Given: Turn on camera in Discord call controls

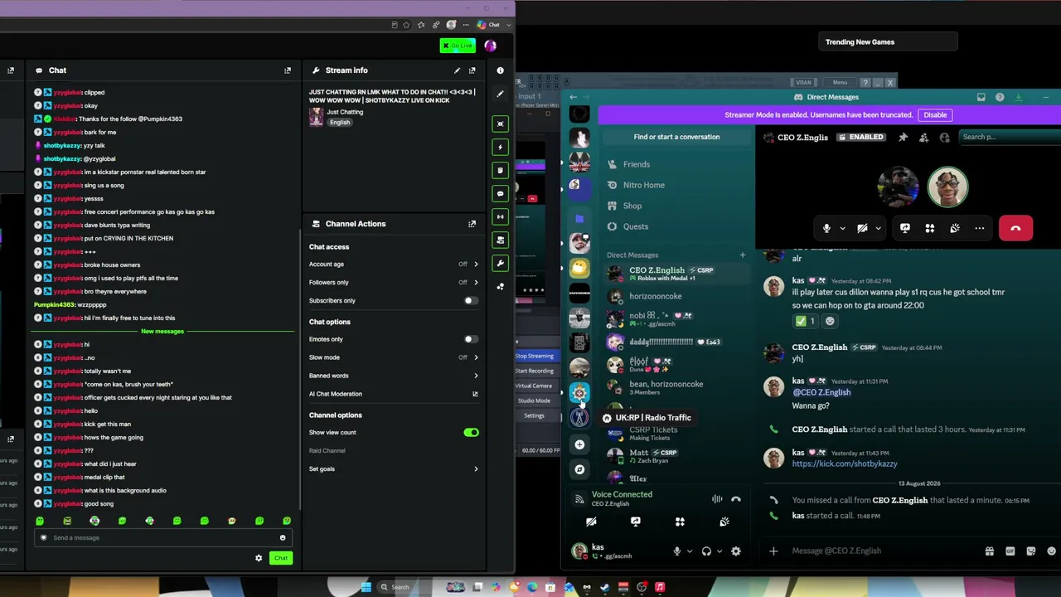Looking at the screenshot, I should pos(862,228).
